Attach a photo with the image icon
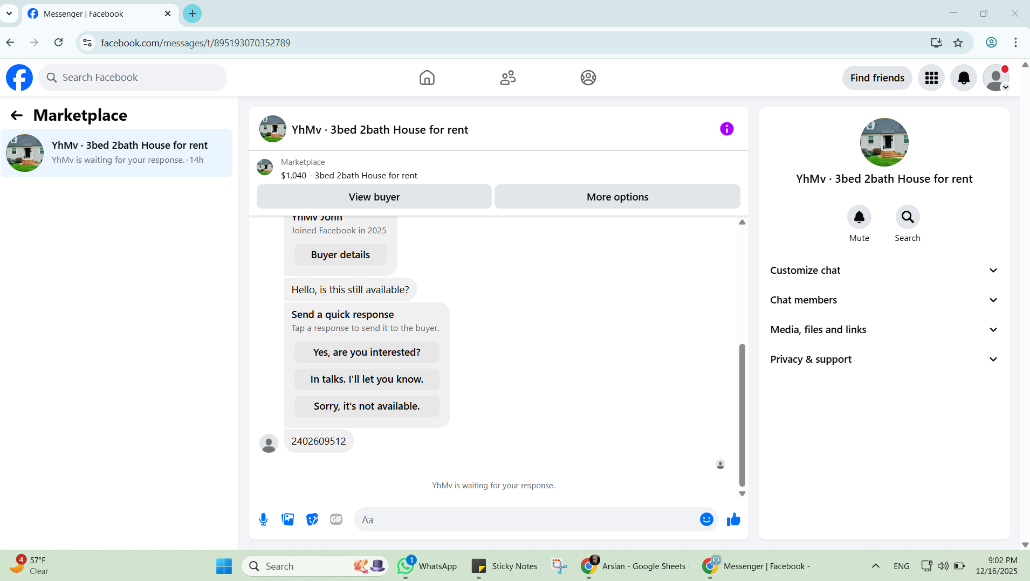The image size is (1030, 581). click(288, 520)
